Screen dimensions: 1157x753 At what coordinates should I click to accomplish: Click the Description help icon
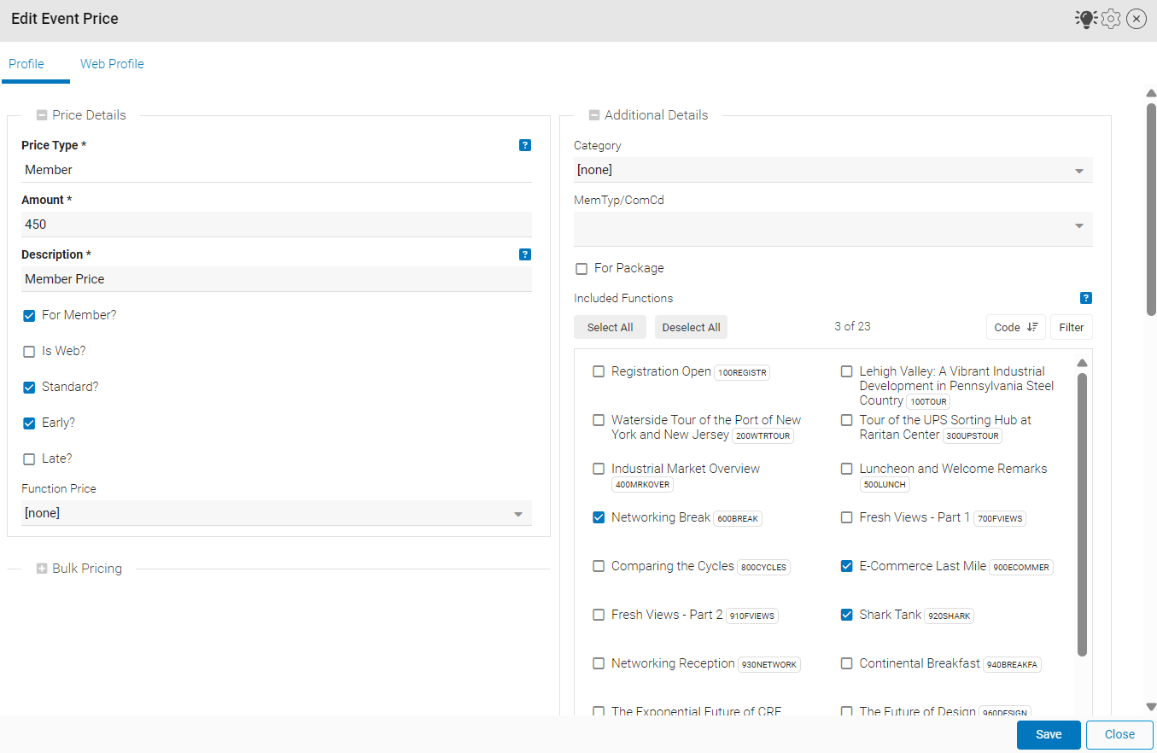(x=525, y=254)
